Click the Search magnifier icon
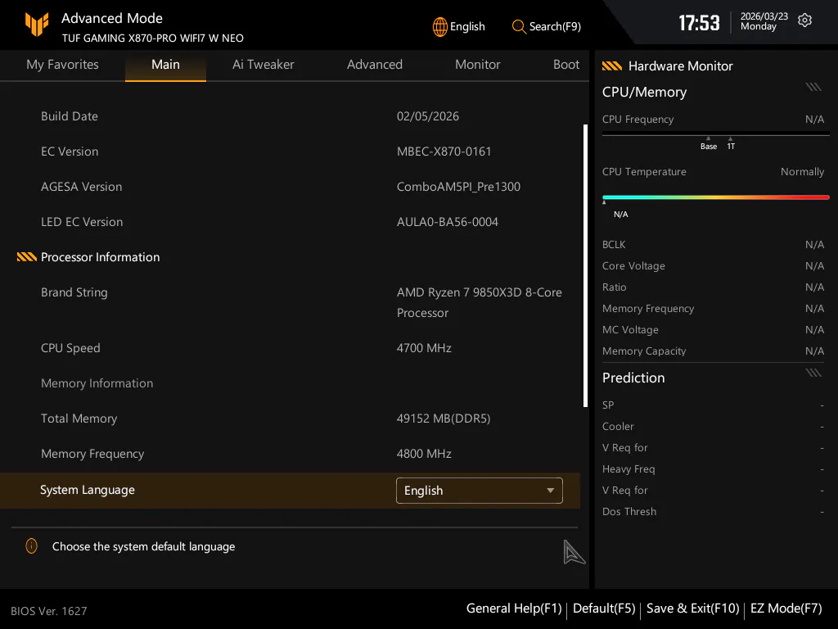 [x=518, y=27]
